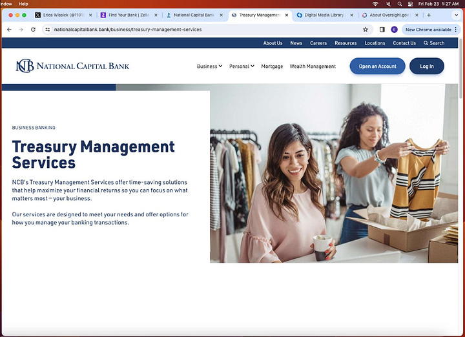This screenshot has width=465, height=337.
Task: Open a new browser tab
Action: tap(429, 15)
